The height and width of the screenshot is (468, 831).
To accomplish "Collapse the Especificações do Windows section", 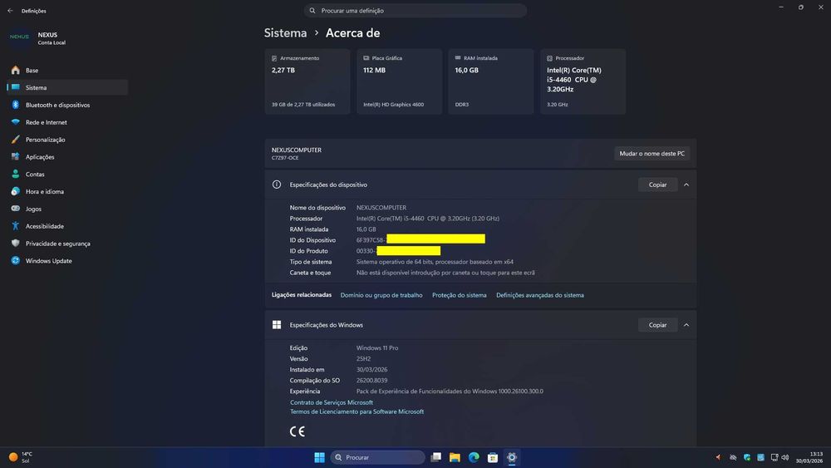I will 686,325.
